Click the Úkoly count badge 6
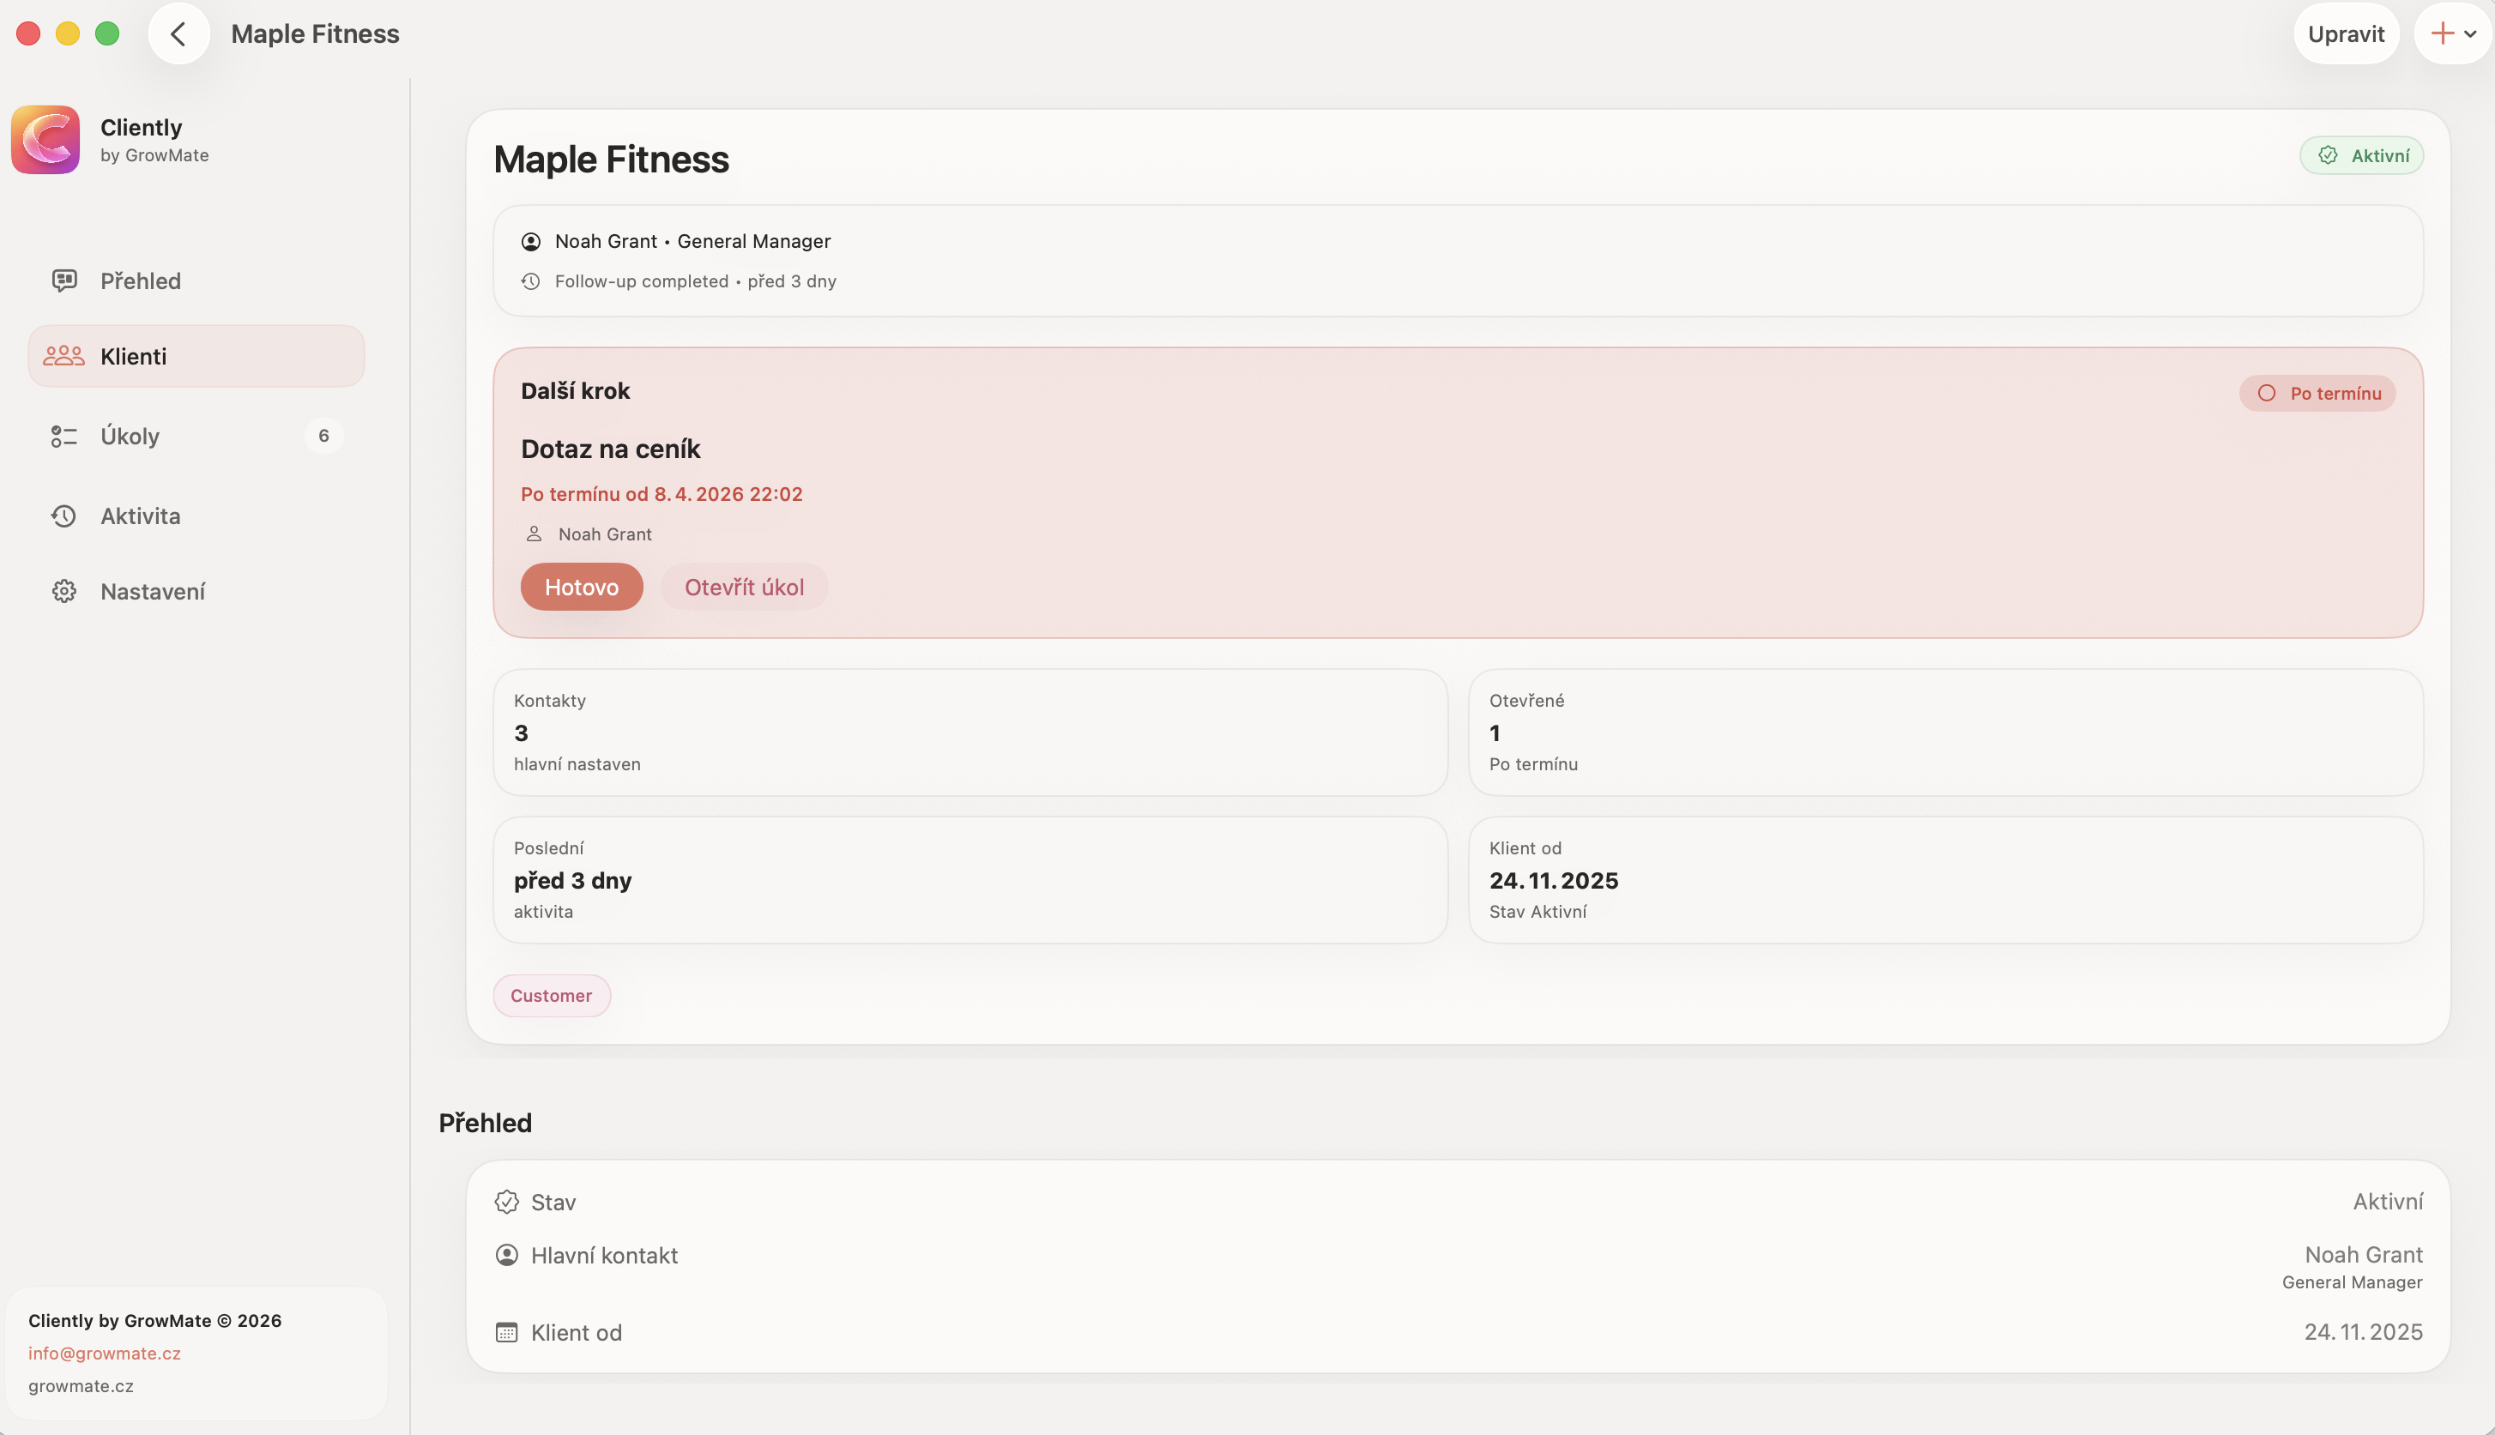The image size is (2495, 1435). click(x=323, y=436)
